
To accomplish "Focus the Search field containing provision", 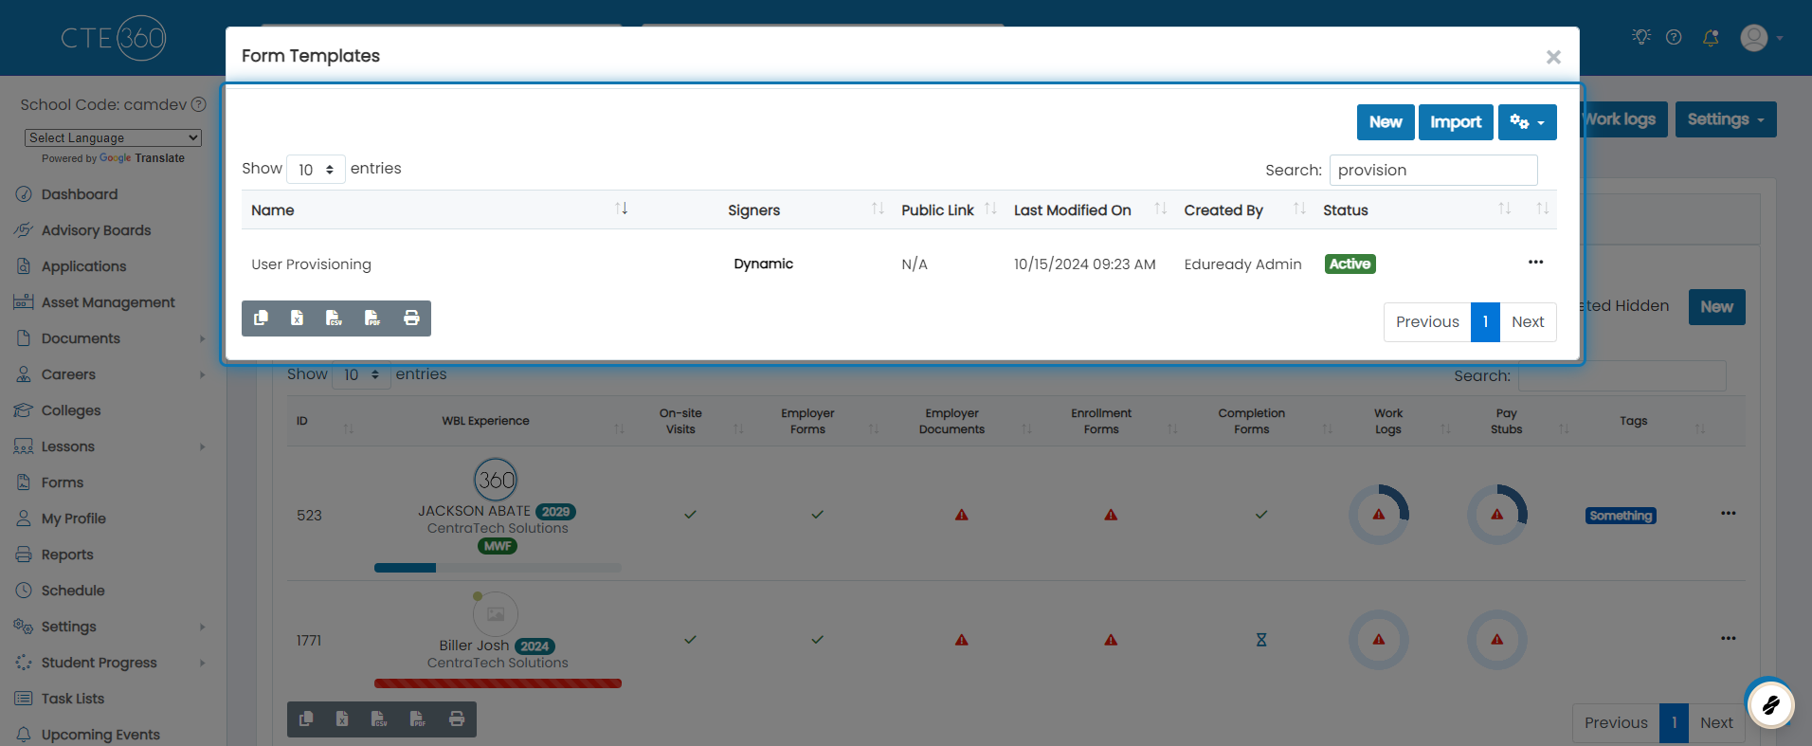I will [x=1433, y=171].
